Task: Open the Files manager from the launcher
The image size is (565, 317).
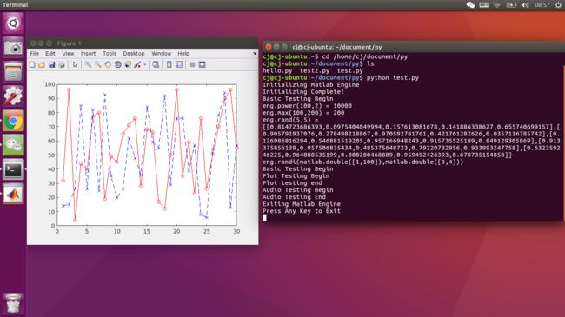Action: coord(13,72)
